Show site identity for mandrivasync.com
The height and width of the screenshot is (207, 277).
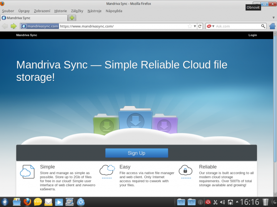pos(40,26)
